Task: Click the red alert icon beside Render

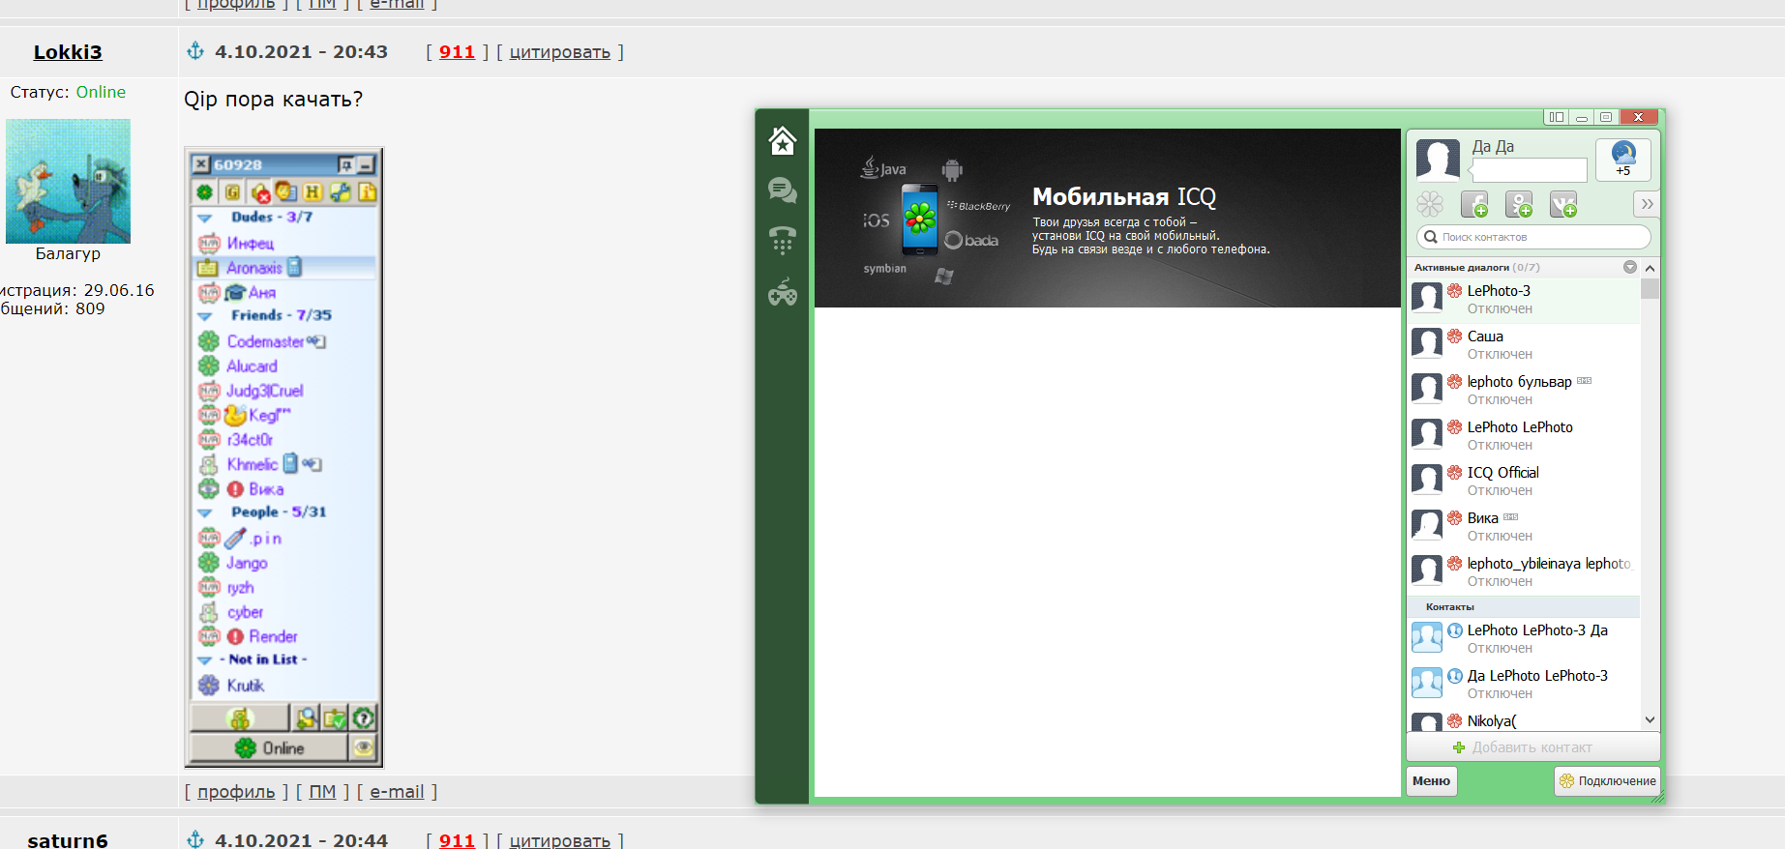Action: [235, 636]
